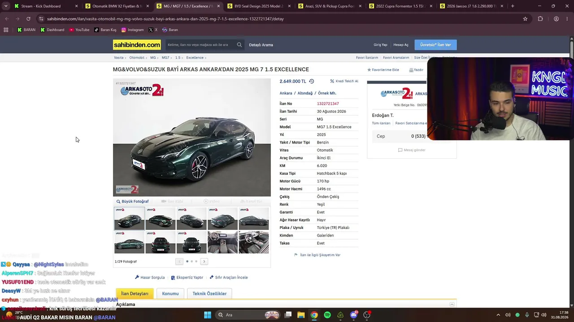The image size is (574, 322).
Task: Click Task View icon in taskbar
Action: [288, 315]
